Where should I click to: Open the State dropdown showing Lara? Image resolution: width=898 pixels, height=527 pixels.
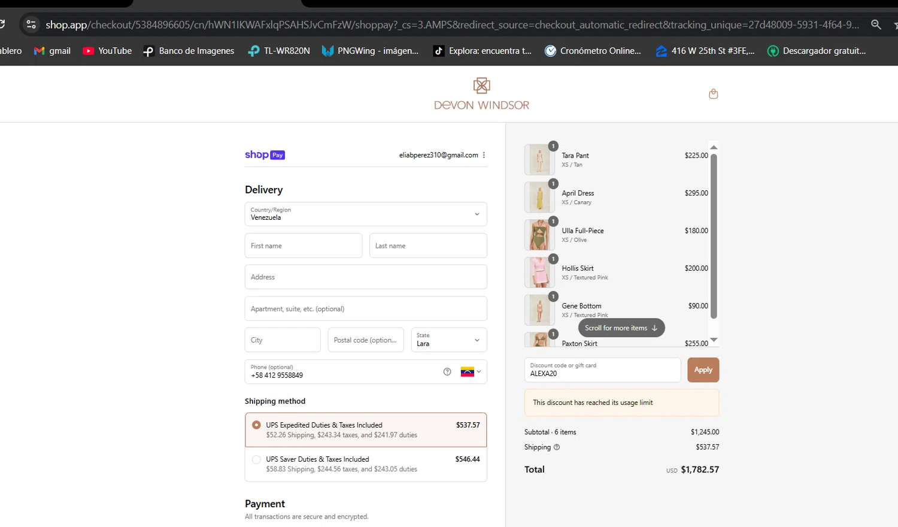pos(448,340)
